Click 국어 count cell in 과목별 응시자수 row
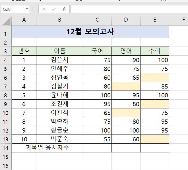This screenshot has width=188, height=170. [97, 148]
